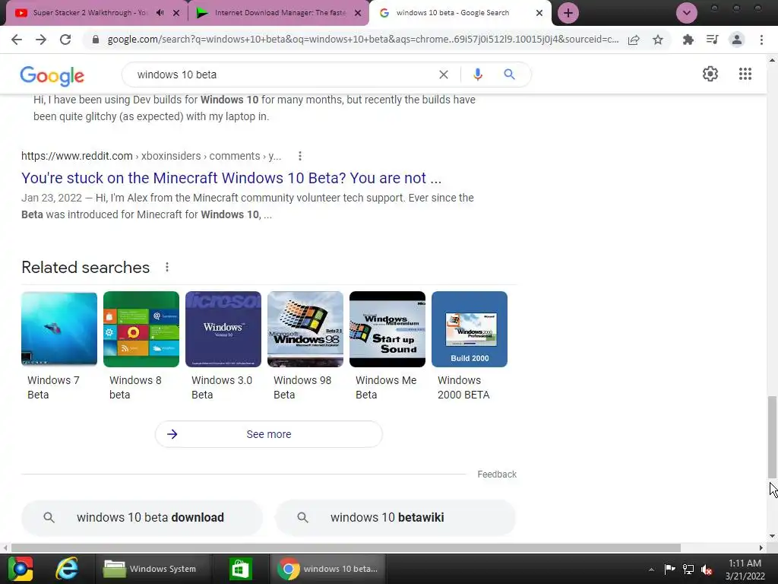Click the vertical scrollbar thumb

pos(773,437)
